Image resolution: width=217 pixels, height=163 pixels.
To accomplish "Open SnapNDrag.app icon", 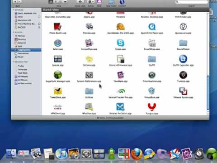I will [x=152, y=43].
